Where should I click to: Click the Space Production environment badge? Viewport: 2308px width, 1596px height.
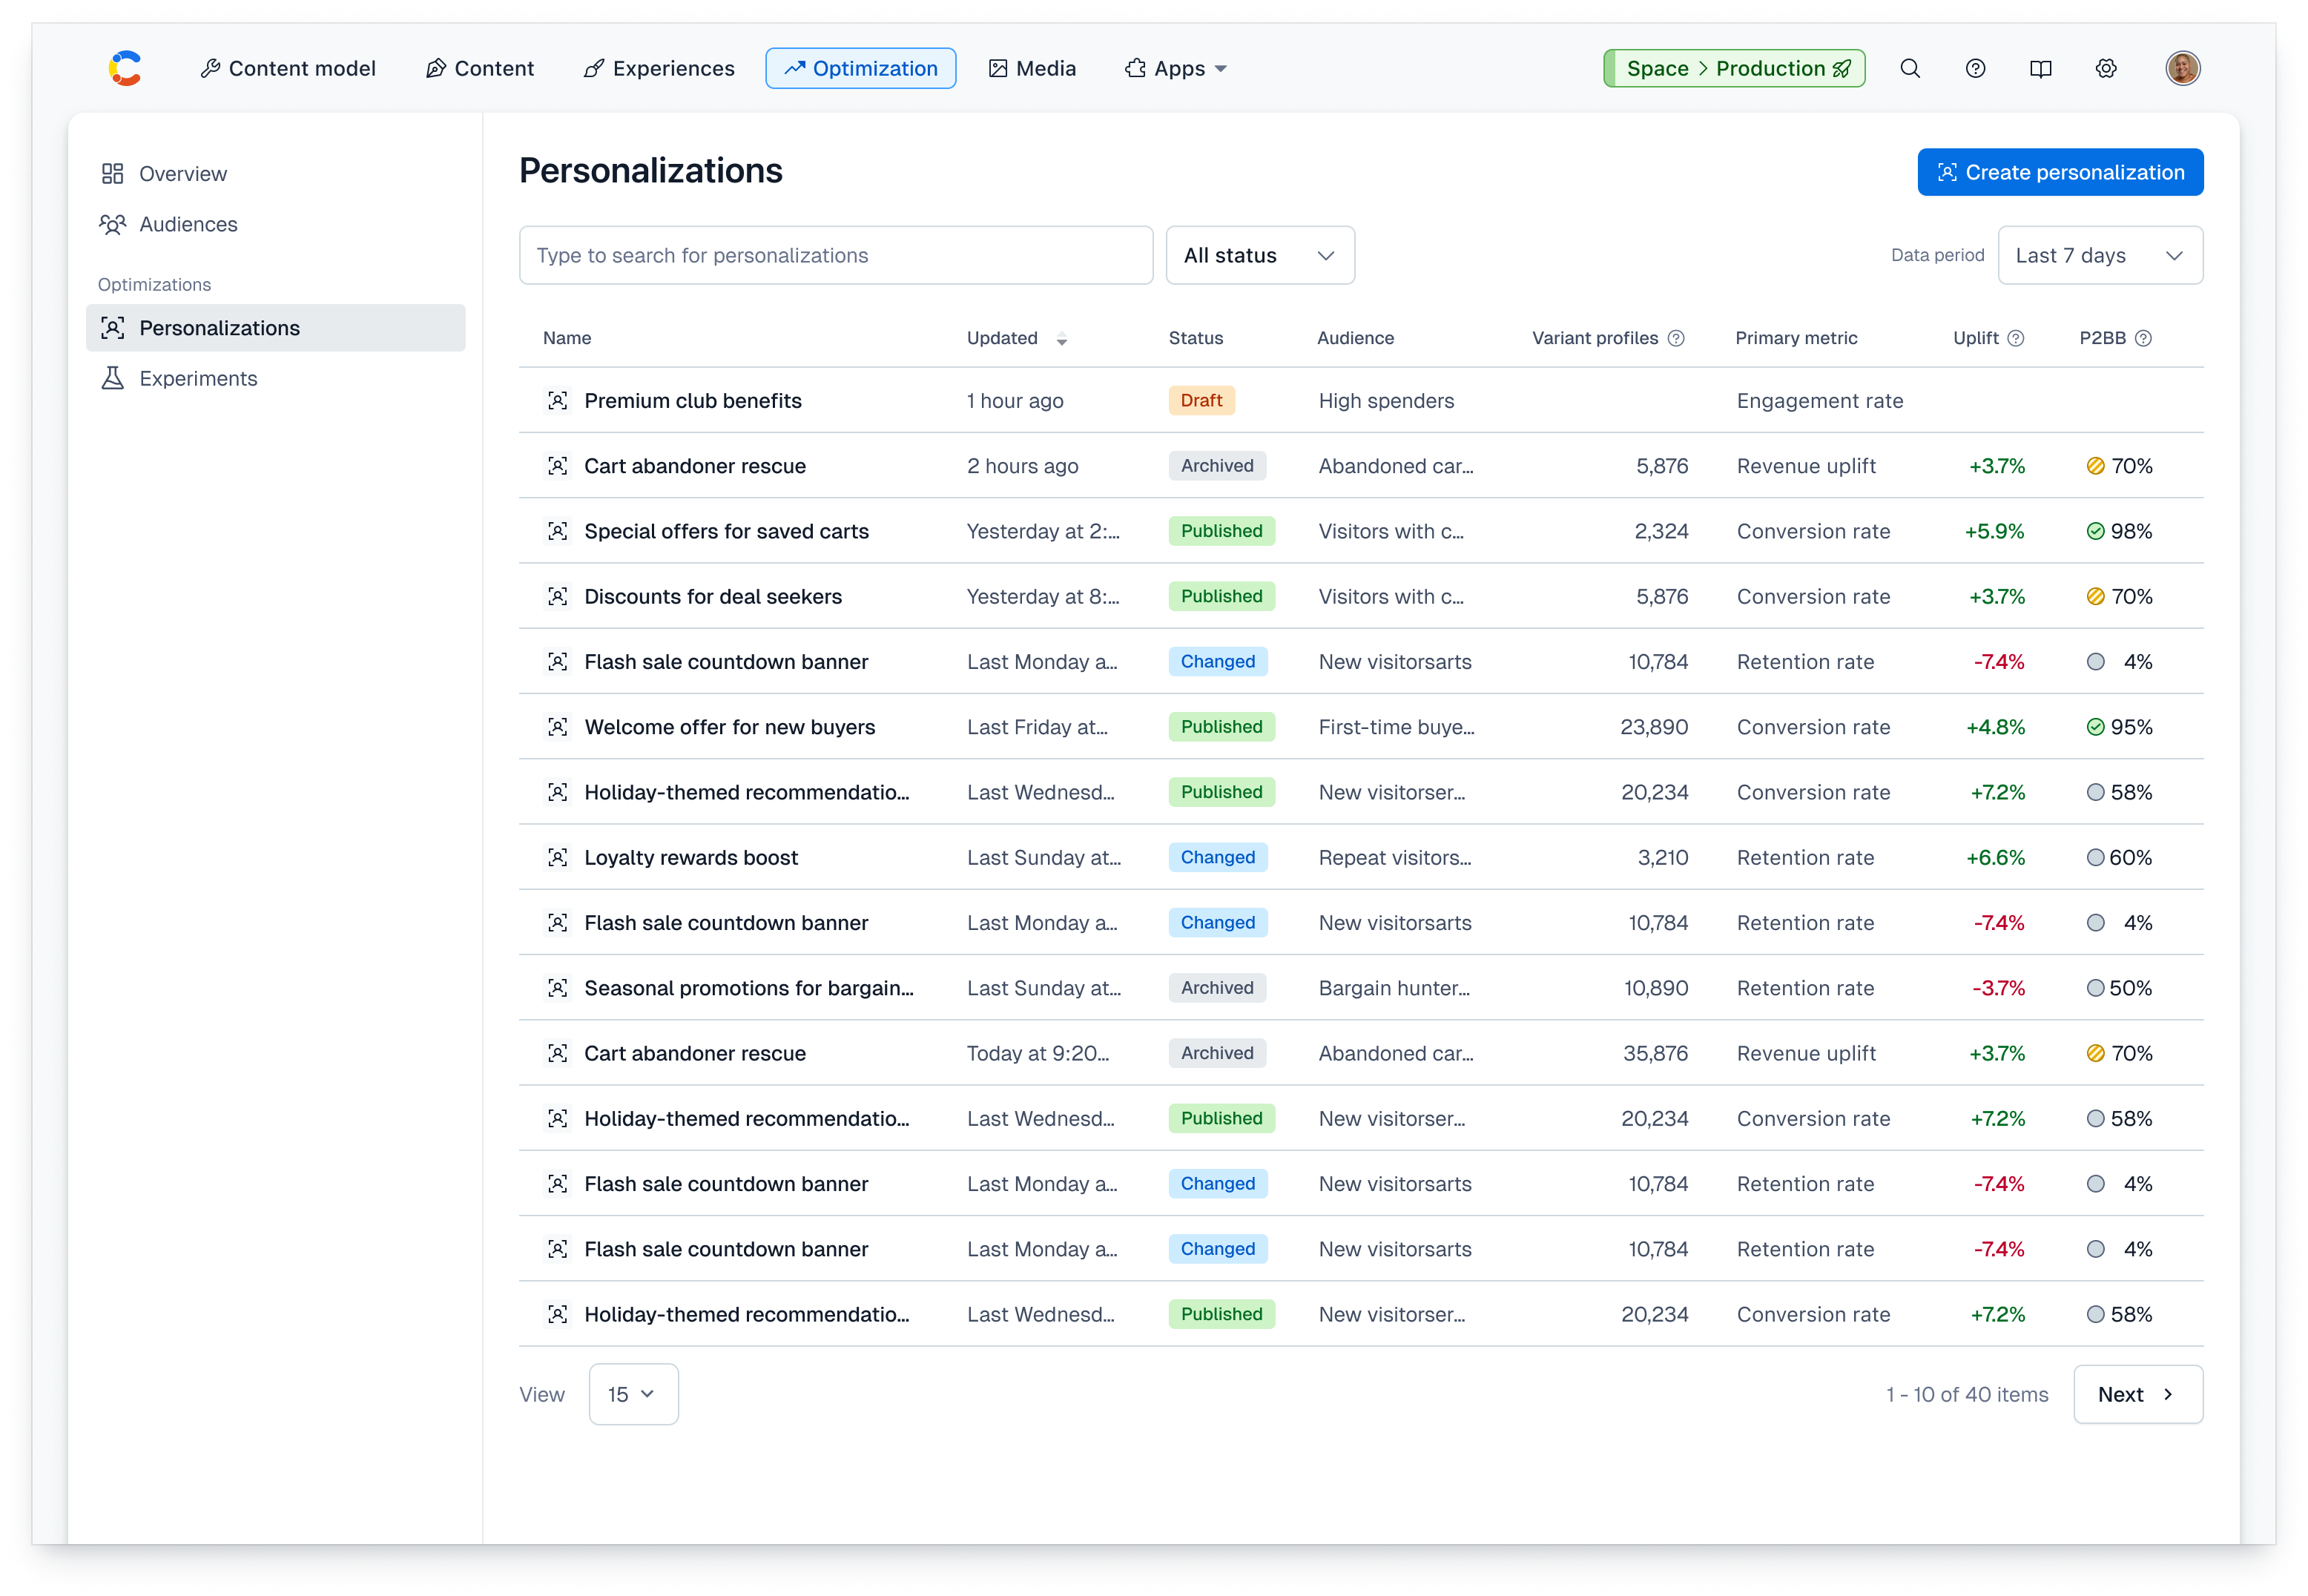pos(1734,68)
